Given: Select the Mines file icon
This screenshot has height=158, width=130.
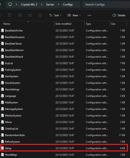Looking at the screenshot, I should (x=2, y=122).
